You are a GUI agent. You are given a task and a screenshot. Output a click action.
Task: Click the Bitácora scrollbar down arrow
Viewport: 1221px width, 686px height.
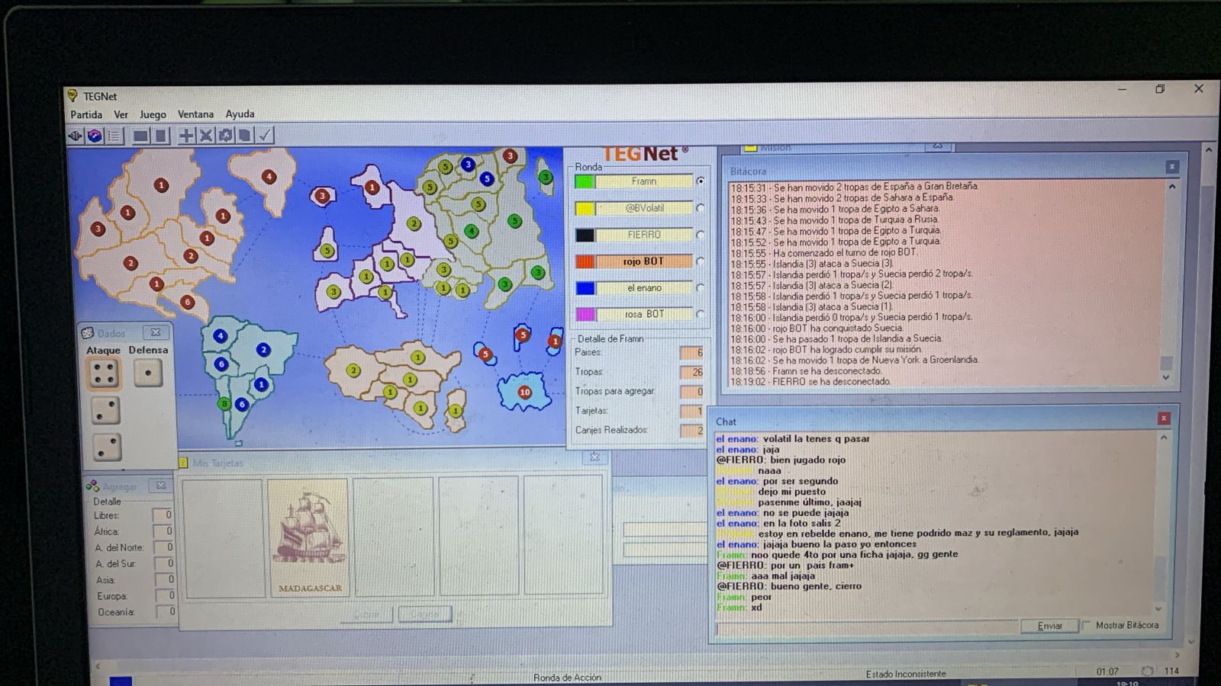(1165, 377)
